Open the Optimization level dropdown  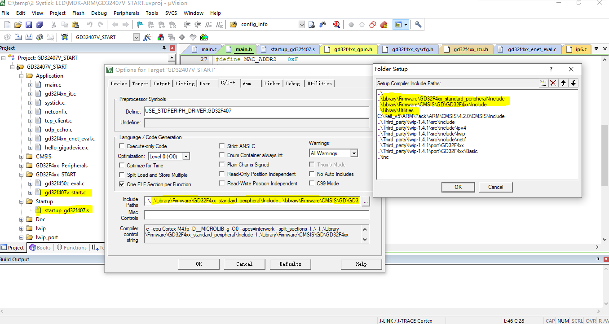pyautogui.click(x=185, y=156)
